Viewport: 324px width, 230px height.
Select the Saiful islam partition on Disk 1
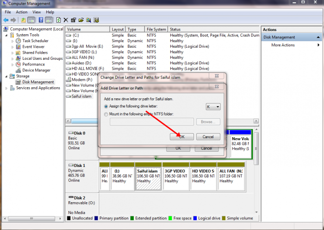148,176
